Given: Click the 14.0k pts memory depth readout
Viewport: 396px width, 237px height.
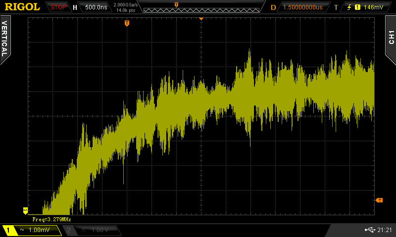Looking at the screenshot, I should point(126,10).
